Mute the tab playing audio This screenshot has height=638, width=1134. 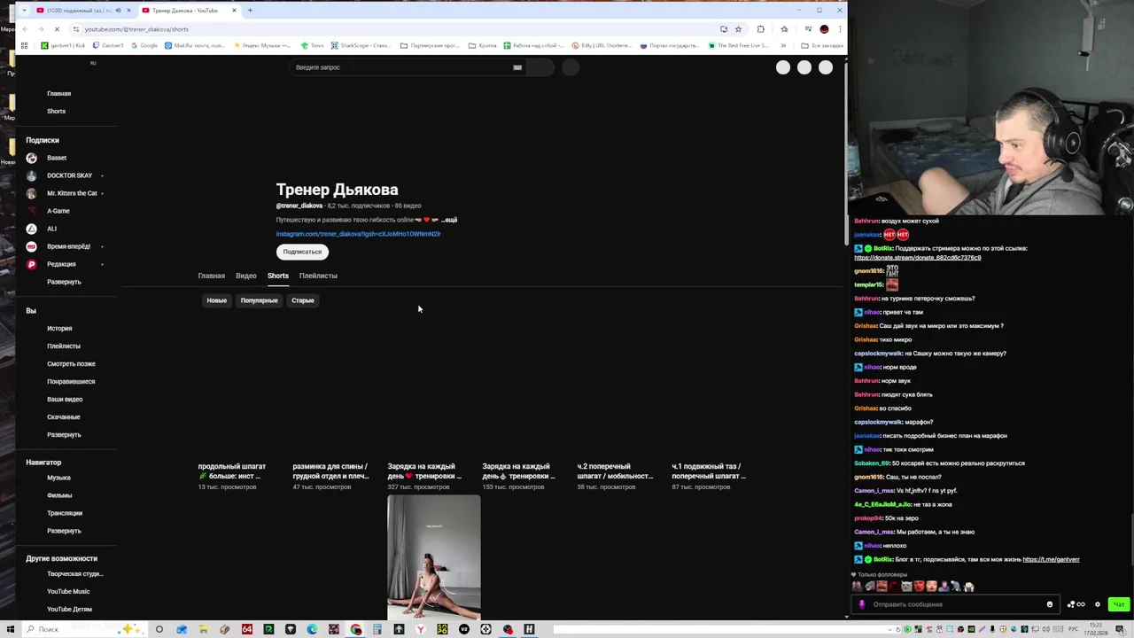click(x=119, y=11)
